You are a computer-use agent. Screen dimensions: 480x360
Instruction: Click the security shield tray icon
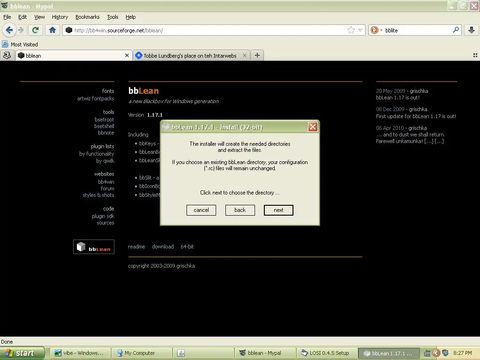pyautogui.click(x=445, y=353)
